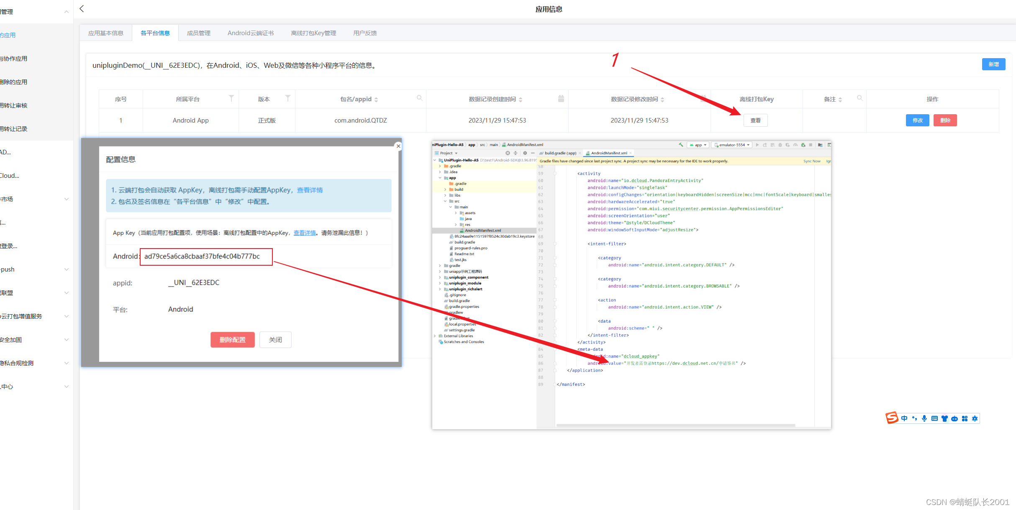This screenshot has height=510, width=1016.
Task: Sort by 数据记录修改时间 column
Action: tap(662, 100)
